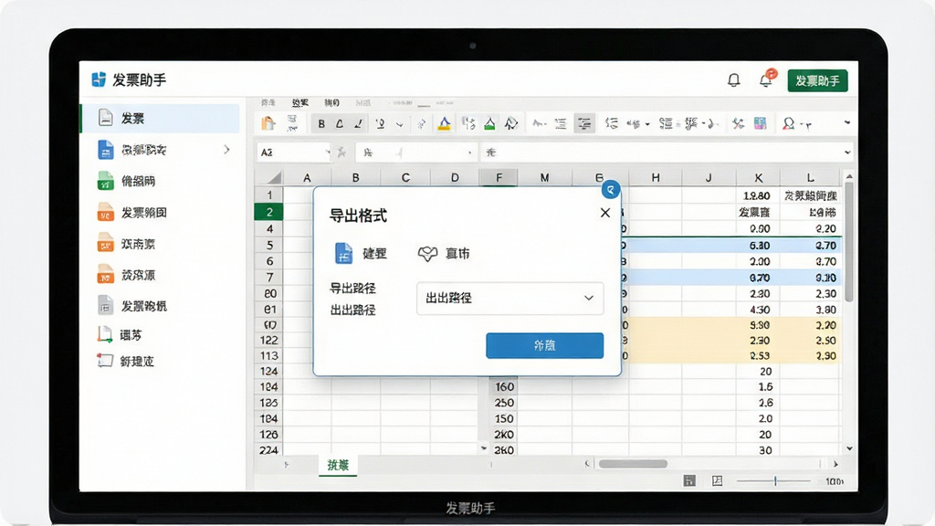Click the scroll-down arrow of vertical scrollbar
935x526 pixels.
point(849,448)
